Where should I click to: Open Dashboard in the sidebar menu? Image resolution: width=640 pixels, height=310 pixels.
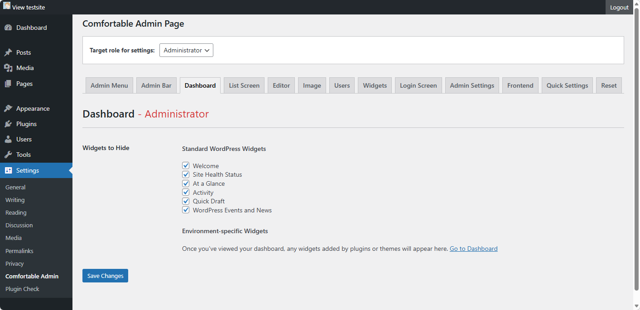point(36,28)
